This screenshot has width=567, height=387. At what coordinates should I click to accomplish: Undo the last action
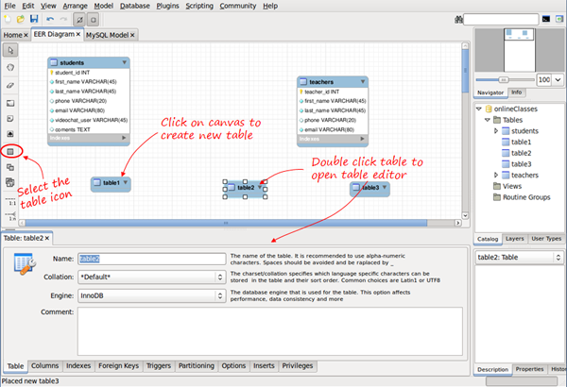pyautogui.click(x=50, y=19)
